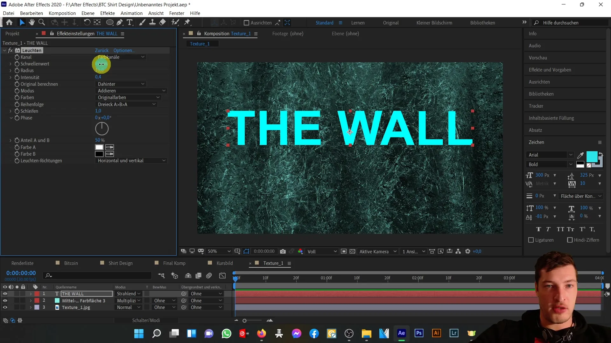Click the Farbe B black color swatch

tap(99, 154)
